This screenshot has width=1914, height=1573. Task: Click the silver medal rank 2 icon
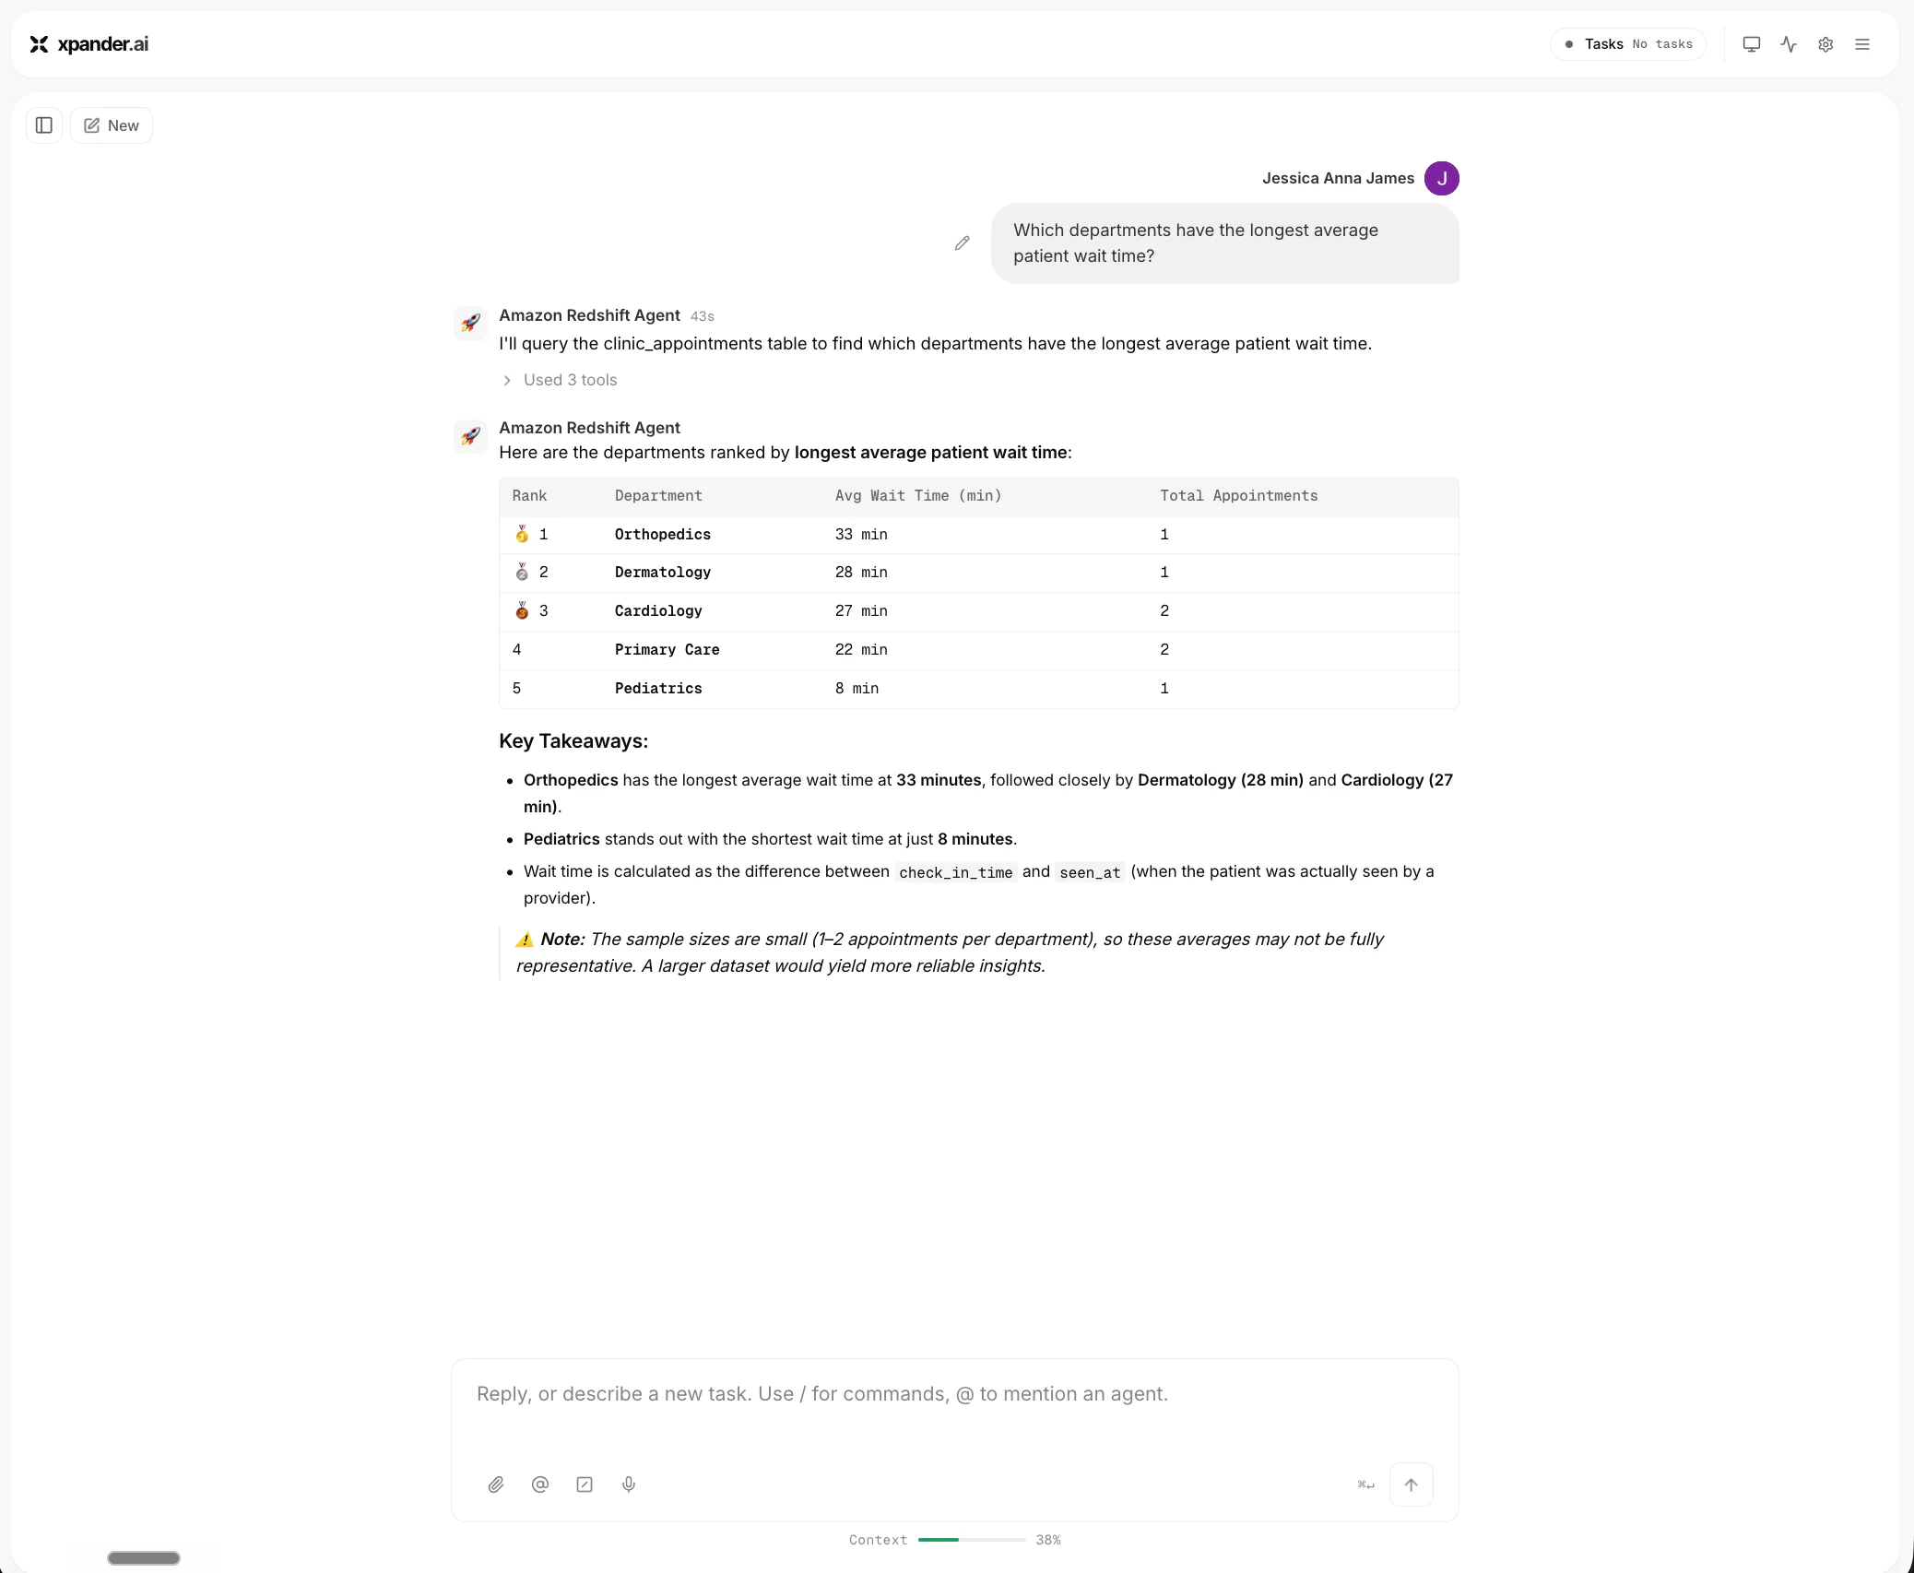pyautogui.click(x=522, y=572)
